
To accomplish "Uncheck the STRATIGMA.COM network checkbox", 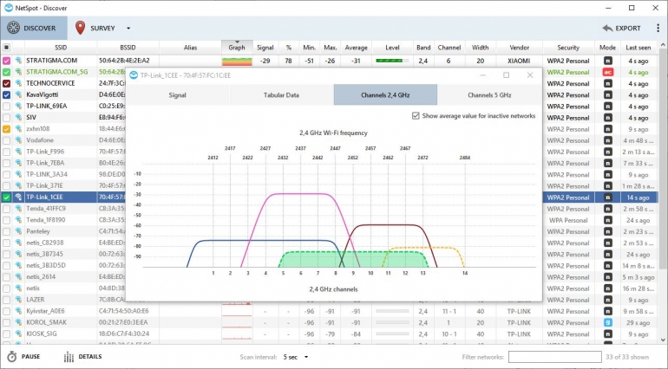I will (x=6, y=61).
